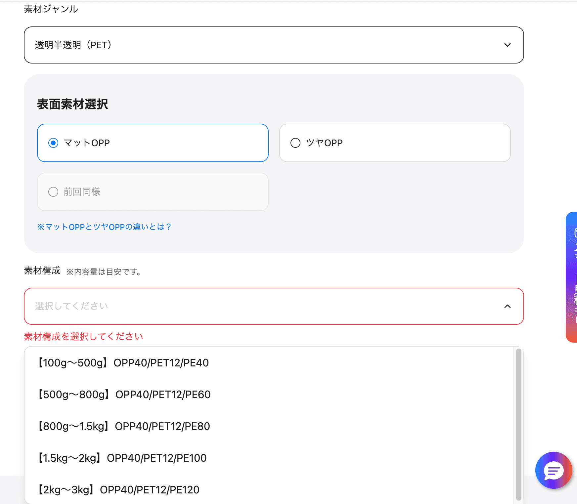577x504 pixels.
Task: Collapse the material list with the up chevron
Action: pos(508,306)
